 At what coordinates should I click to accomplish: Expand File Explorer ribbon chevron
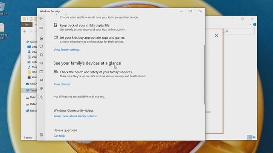click(250, 25)
